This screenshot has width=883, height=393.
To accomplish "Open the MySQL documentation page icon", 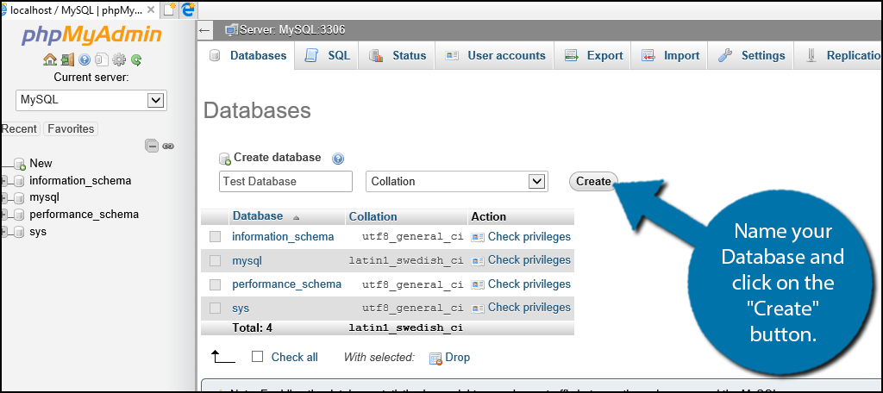I will tap(102, 59).
